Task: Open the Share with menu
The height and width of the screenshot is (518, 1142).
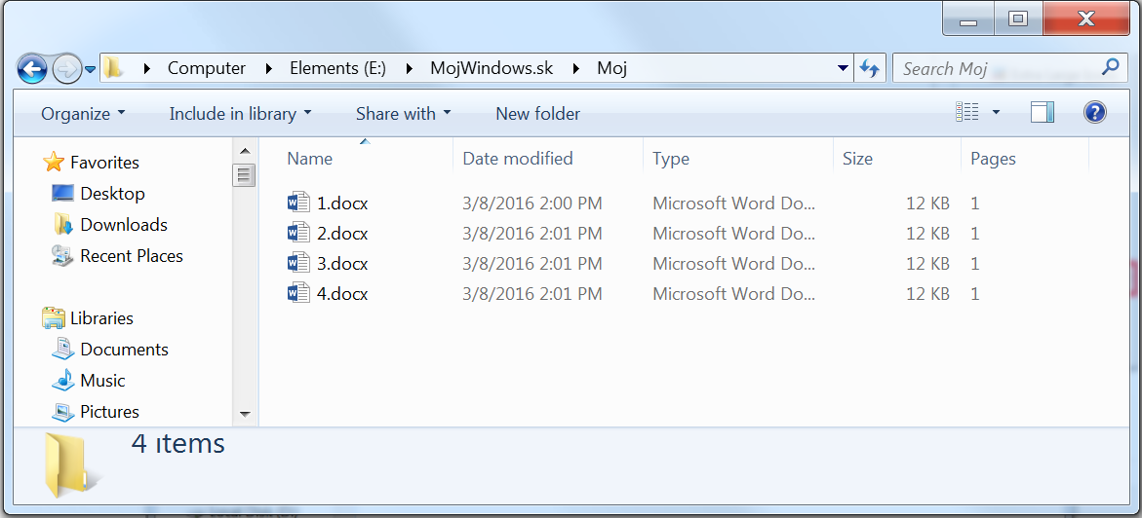Action: tap(404, 114)
